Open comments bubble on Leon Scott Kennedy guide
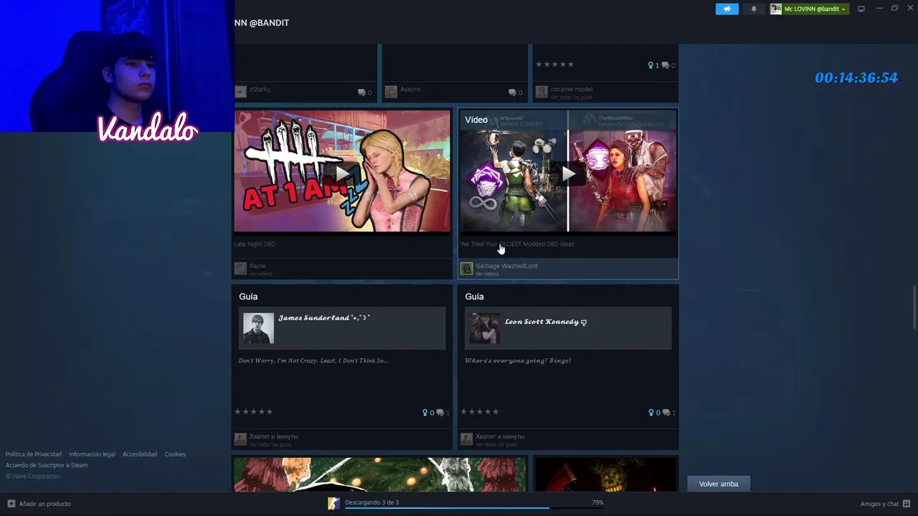918x516 pixels. (666, 413)
